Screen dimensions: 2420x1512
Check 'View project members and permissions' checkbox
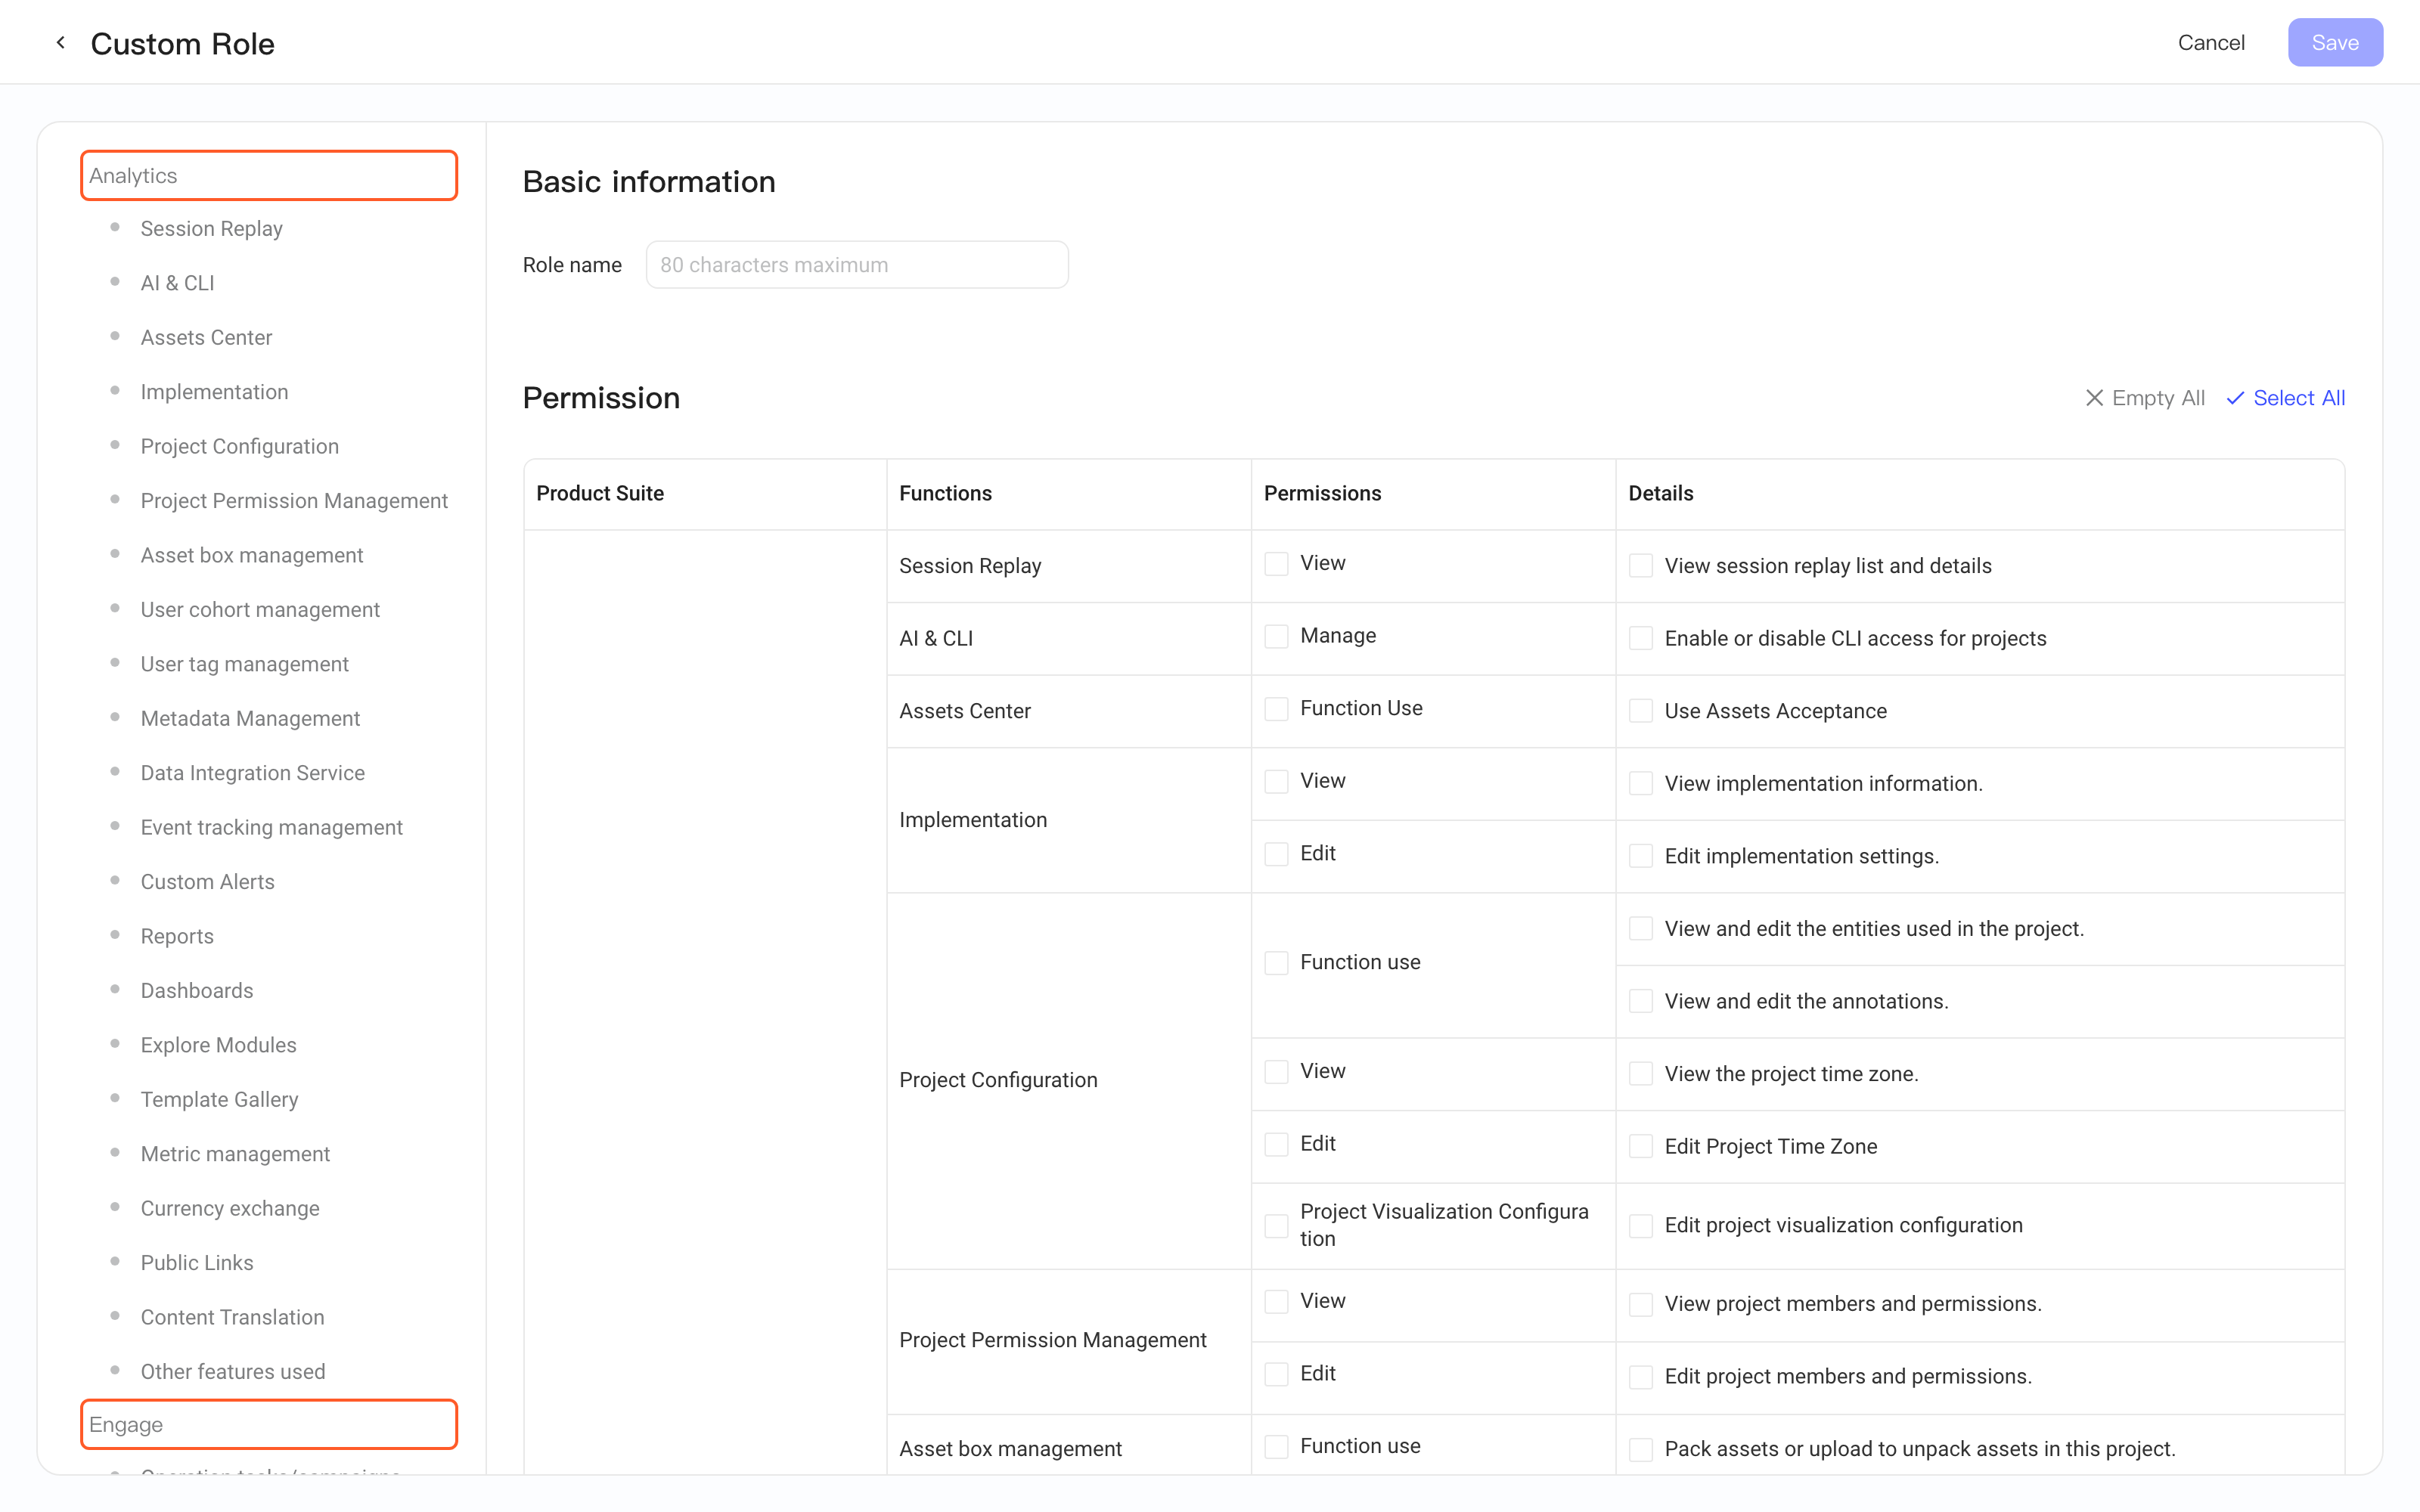[x=1641, y=1304]
